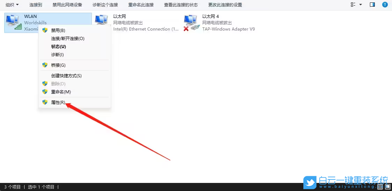
Task: Switch to details view icon in status bar
Action: click(x=380, y=187)
